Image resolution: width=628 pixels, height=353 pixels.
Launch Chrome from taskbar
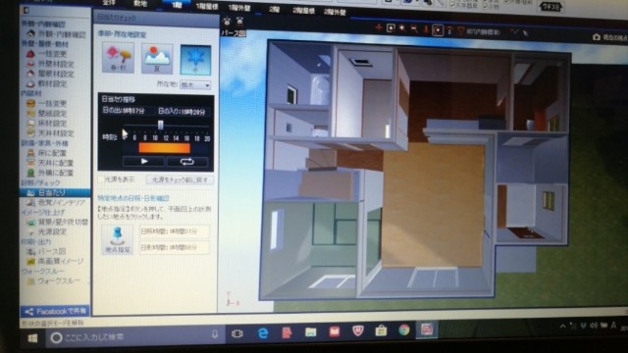tap(404, 329)
